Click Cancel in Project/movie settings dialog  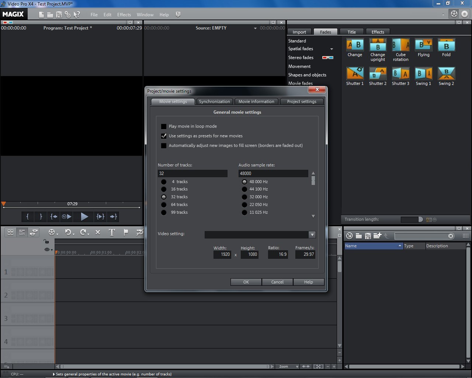point(277,282)
